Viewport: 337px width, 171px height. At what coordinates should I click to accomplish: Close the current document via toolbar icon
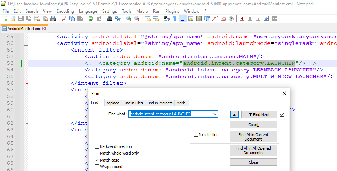tap(37, 19)
